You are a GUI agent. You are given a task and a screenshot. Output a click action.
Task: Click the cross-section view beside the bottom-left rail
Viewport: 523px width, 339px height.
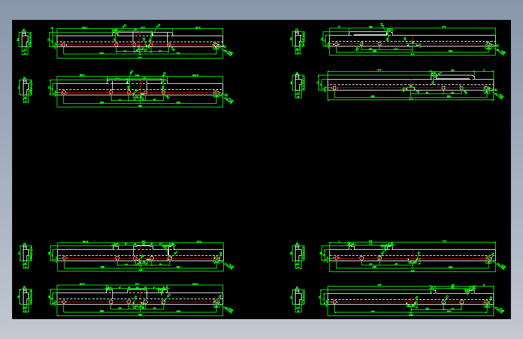[x=25, y=299]
